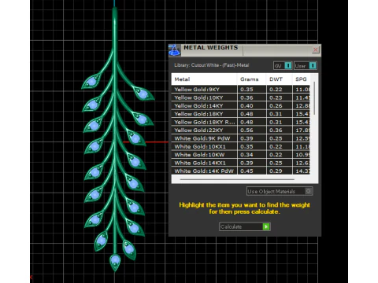Select the Yellow Gold:14KY row
Image resolution: width=378 pixels, height=283 pixels.
pyautogui.click(x=241, y=106)
